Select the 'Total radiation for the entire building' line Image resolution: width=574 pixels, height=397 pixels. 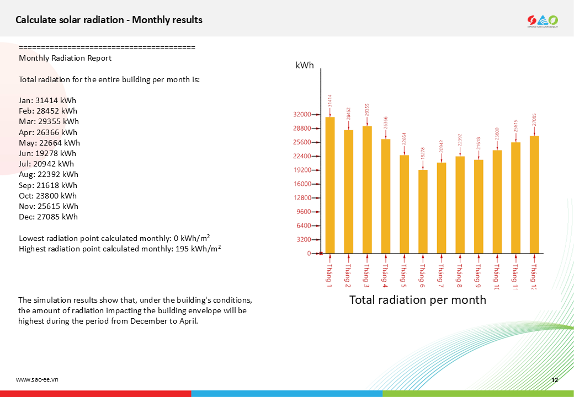coord(109,80)
